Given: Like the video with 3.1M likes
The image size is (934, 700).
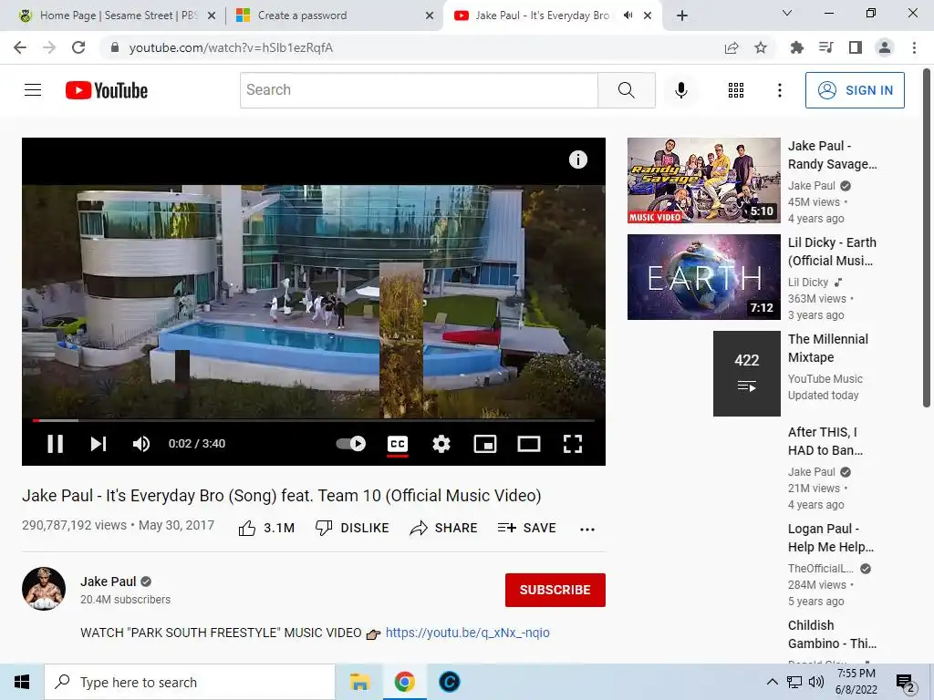Looking at the screenshot, I should (x=266, y=528).
